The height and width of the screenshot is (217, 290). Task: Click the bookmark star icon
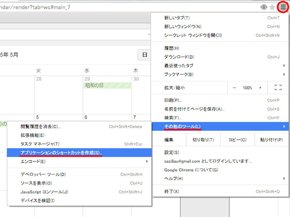(272, 7)
